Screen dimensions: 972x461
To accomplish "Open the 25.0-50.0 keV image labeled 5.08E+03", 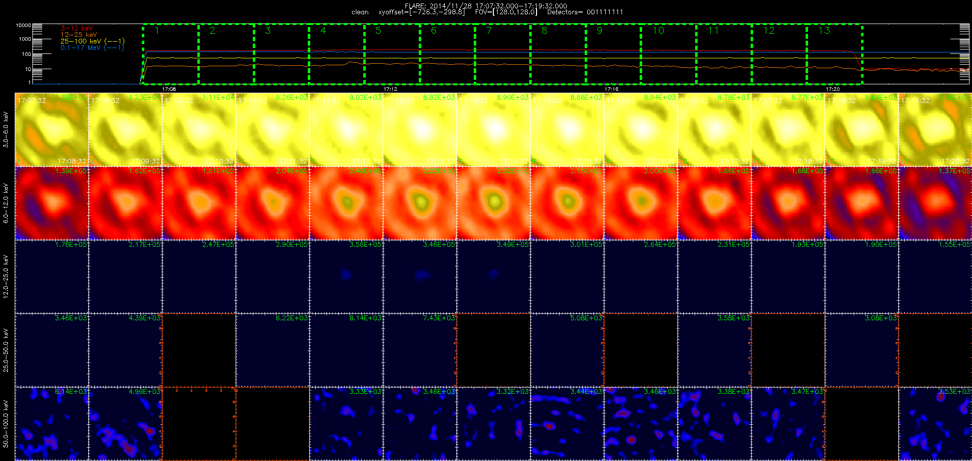I will [567, 350].
